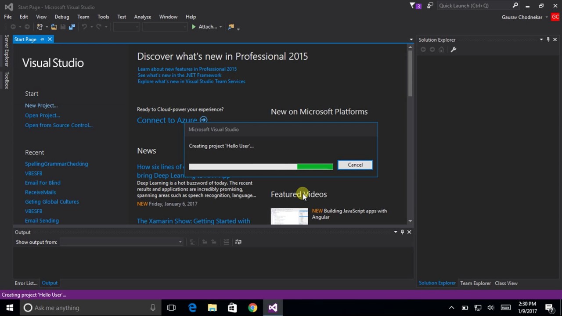Cancel the project creation dialog
562x316 pixels.
pos(355,165)
